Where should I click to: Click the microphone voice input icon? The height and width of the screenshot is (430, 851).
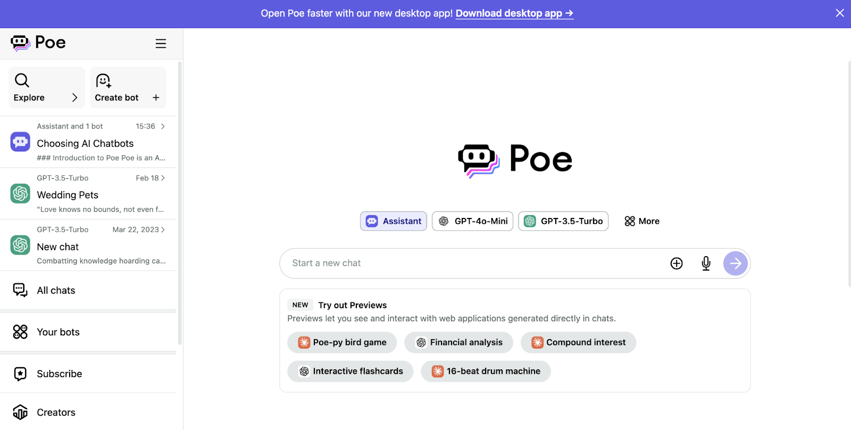706,263
